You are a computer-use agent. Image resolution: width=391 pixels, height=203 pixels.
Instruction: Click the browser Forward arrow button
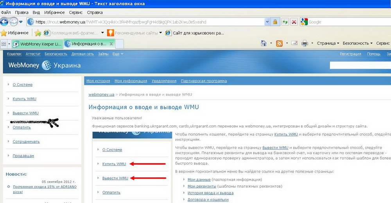pos(13,22)
